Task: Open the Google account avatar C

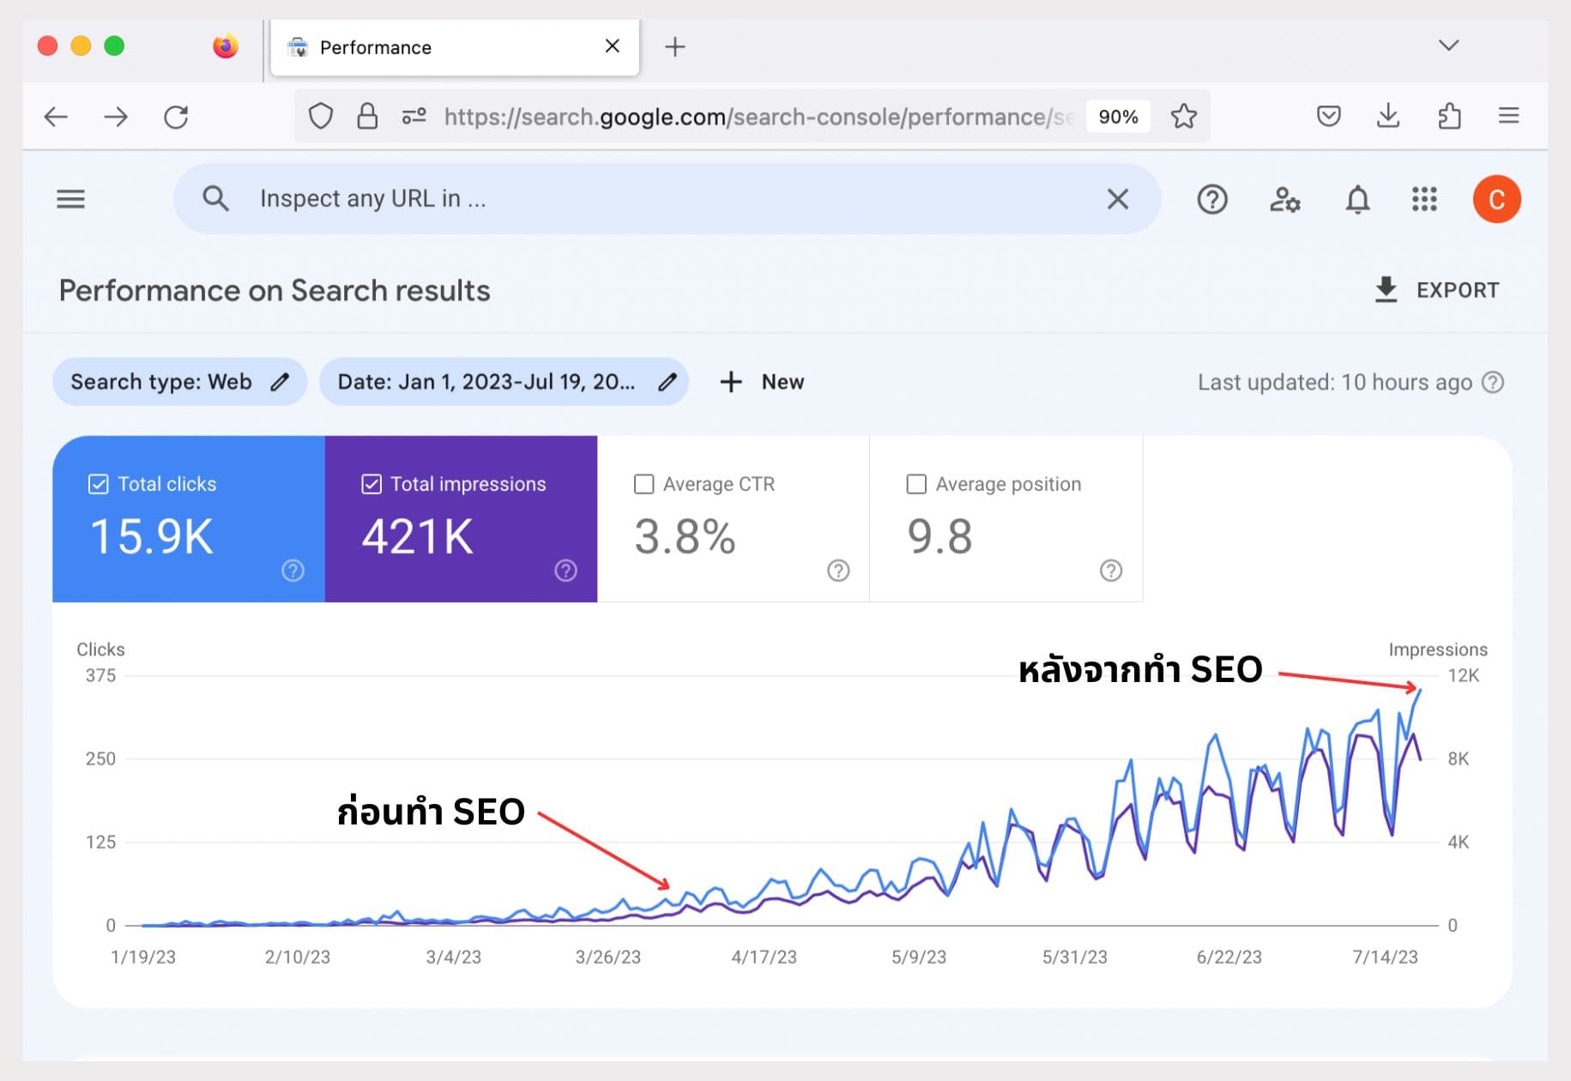Action: coord(1496,199)
